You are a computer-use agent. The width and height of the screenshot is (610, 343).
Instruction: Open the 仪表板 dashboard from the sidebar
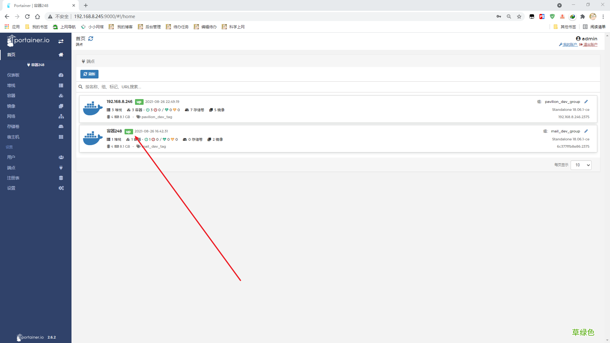tap(13, 75)
